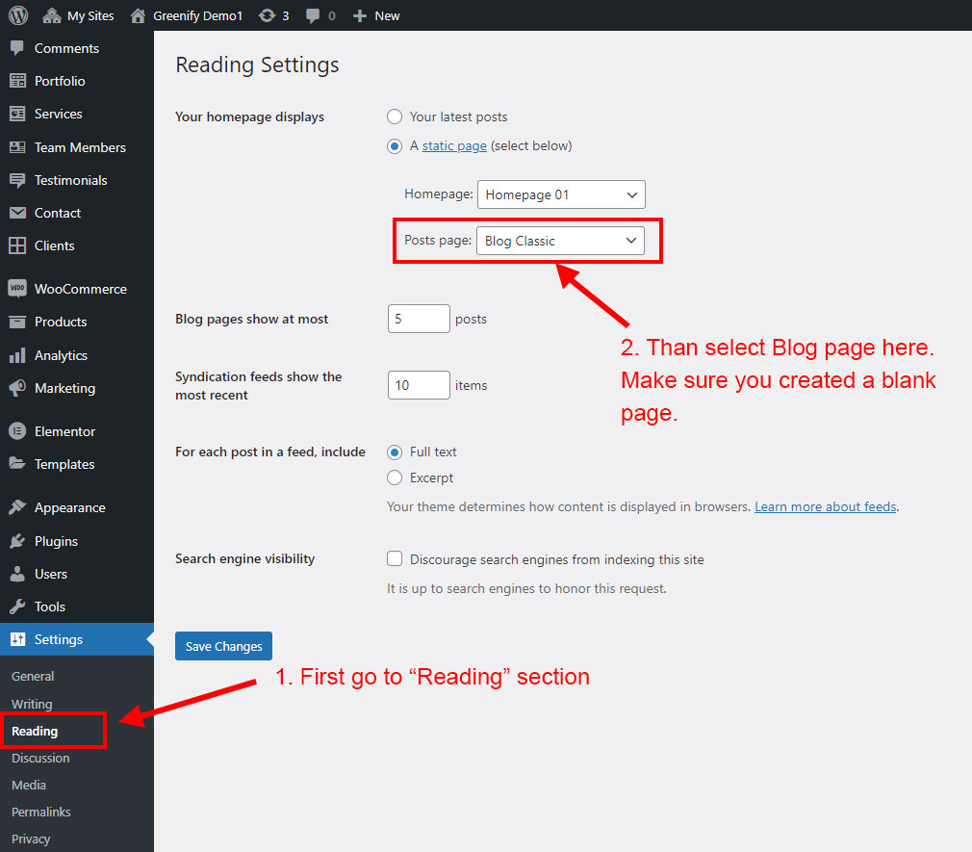Open WooCommerce from the sidebar
The height and width of the screenshot is (852, 972).
80,289
